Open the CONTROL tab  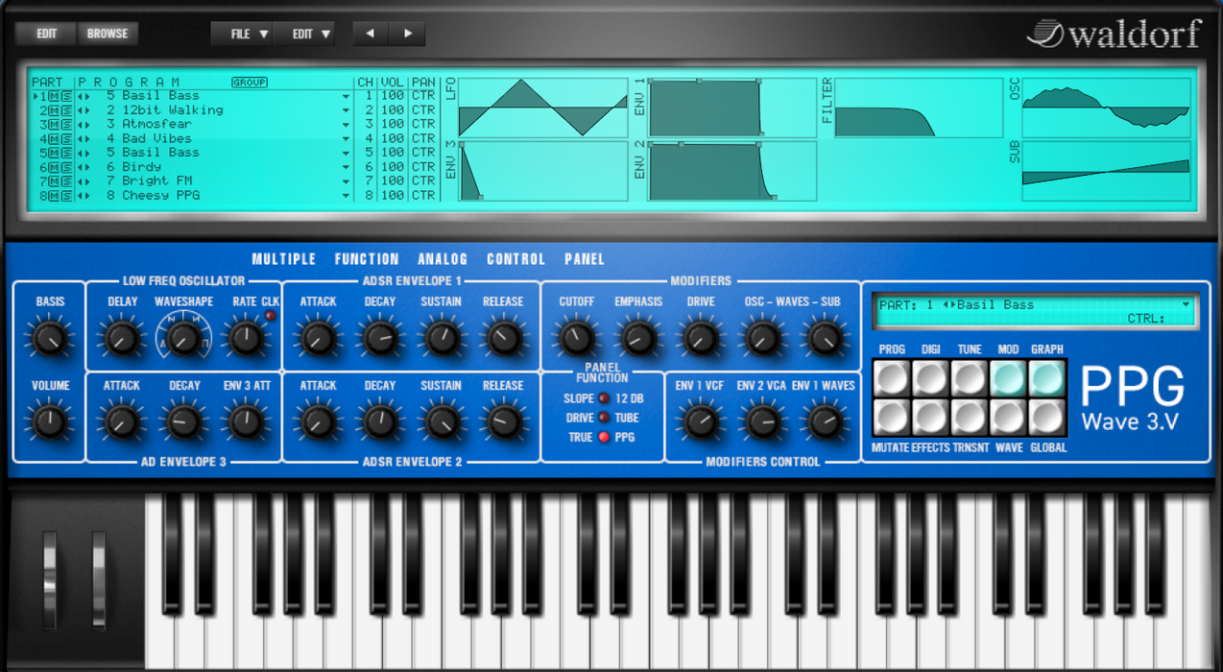(x=516, y=258)
